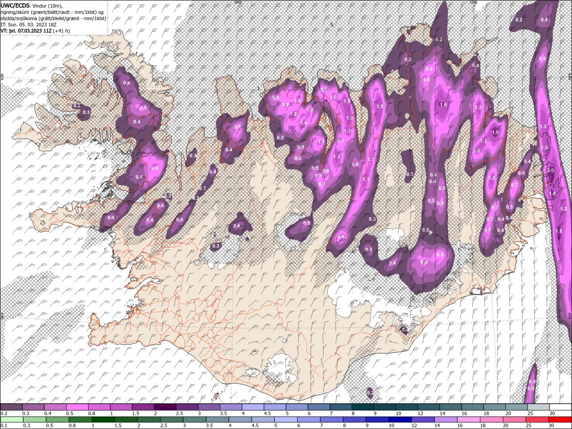Pick the 3 grey-green rain-scale swatch
572x429 pixels.
(194, 420)
